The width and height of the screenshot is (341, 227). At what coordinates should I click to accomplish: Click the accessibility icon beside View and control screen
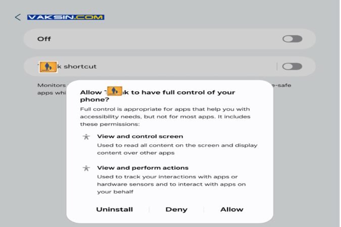[86, 137]
